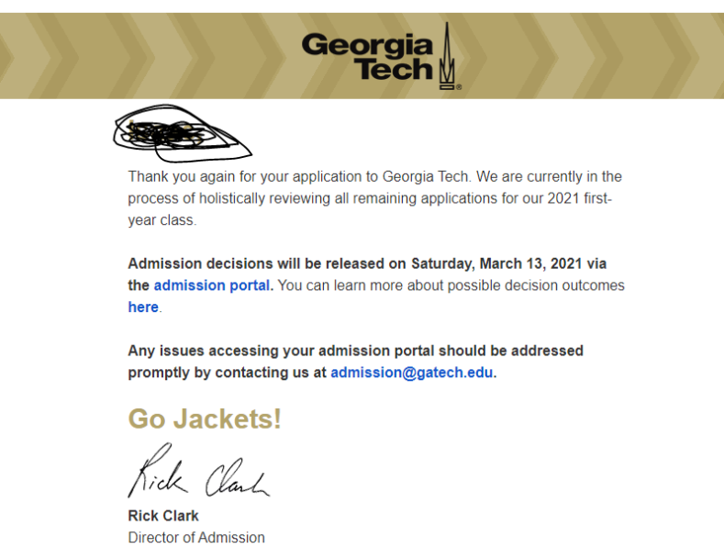Click the gold chevron pattern left of logo
Image resolution: width=724 pixels, height=559 pixels.
coord(148,56)
